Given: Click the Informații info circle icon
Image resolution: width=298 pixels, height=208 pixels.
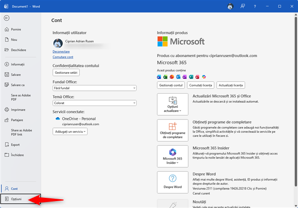Looking at the screenshot, I should coord(6,64).
